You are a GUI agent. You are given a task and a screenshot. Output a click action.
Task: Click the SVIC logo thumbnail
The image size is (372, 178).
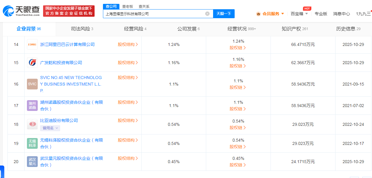[32, 84]
